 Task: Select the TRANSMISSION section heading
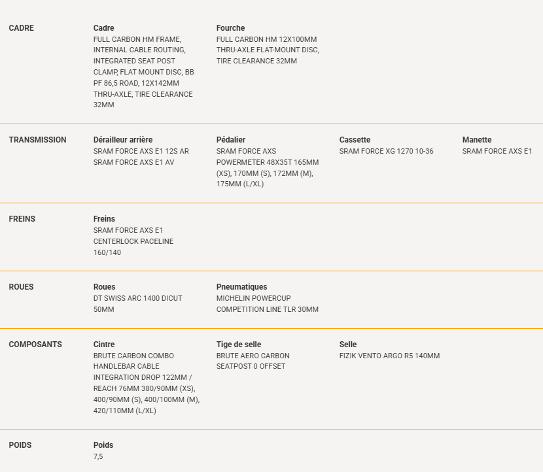[x=37, y=140]
